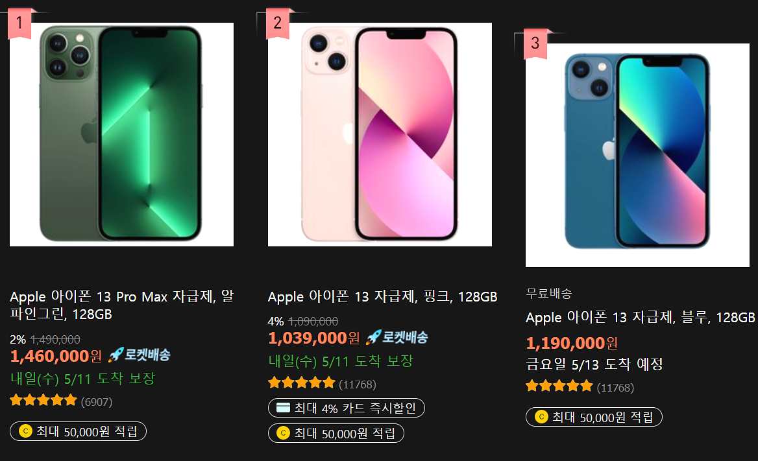Click 50,000원 적립 badge under Pro Max

pos(78,431)
